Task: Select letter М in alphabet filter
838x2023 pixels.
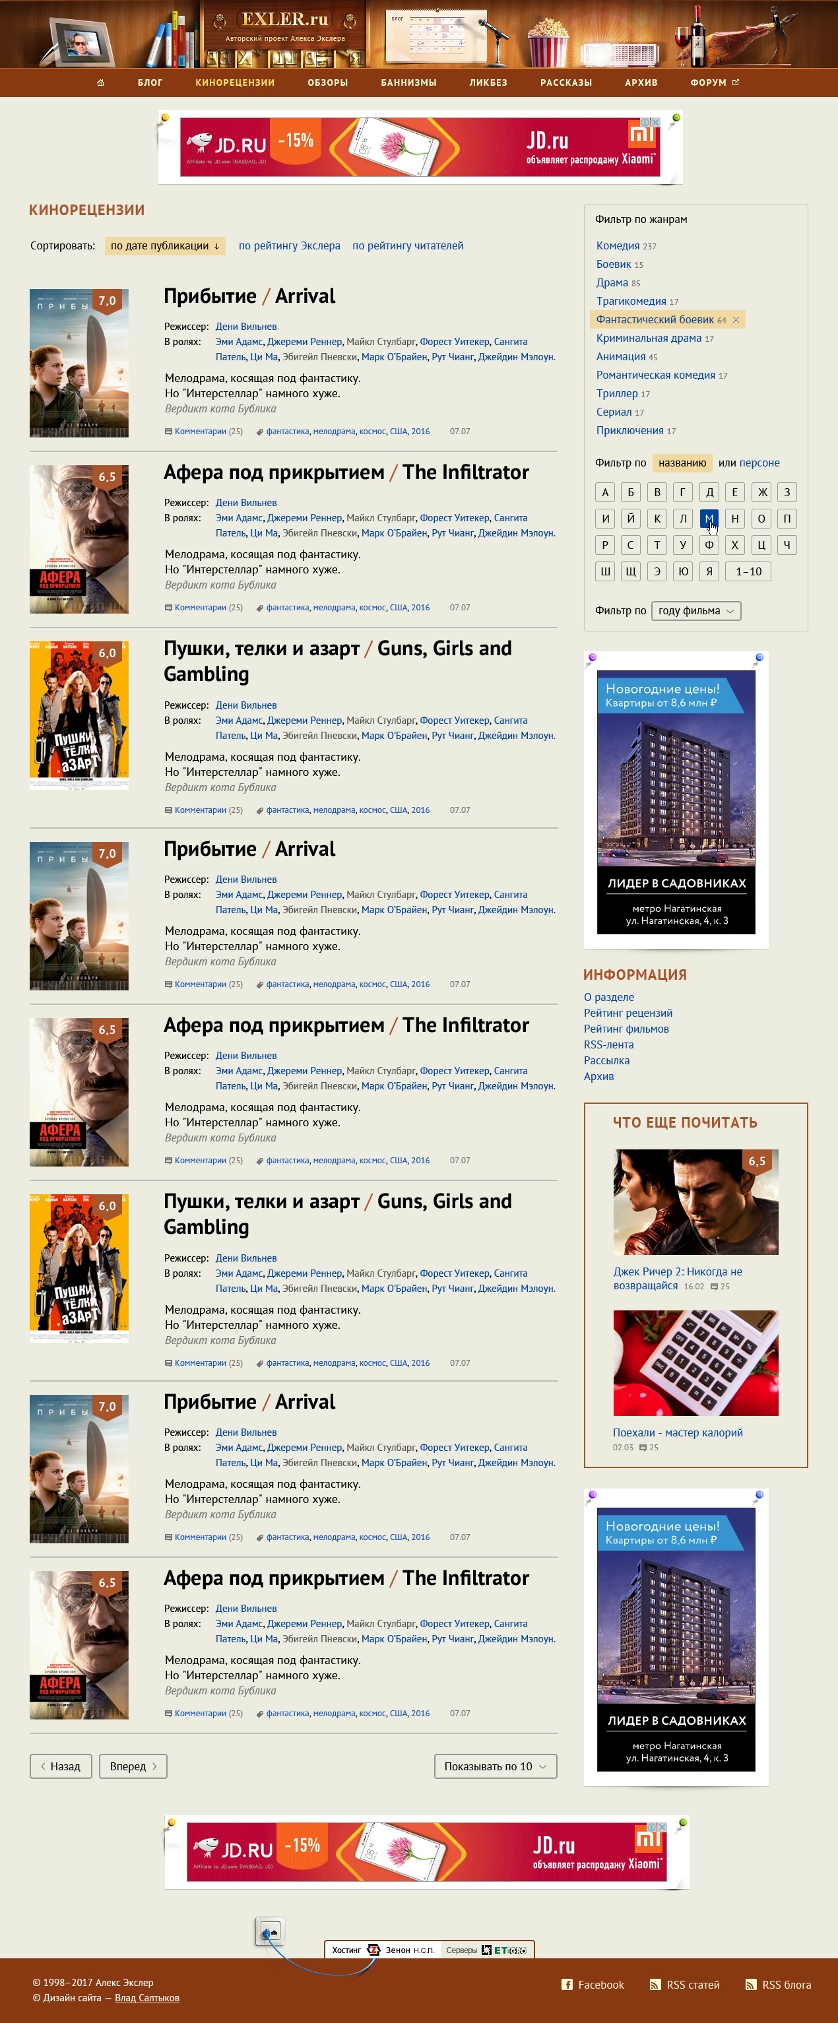Action: point(709,519)
